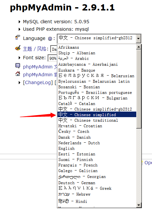This screenshot has width=152, height=213.
Task: Select Chinese simplified-gb2312 in the list
Action: pos(97,109)
